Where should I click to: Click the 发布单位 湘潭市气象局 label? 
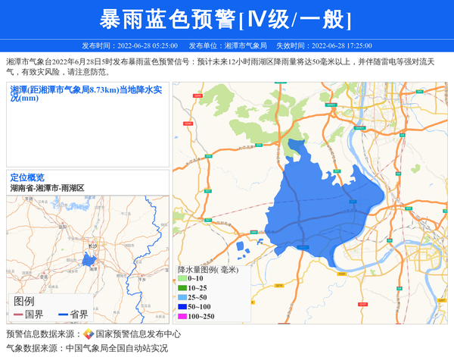(x=227, y=45)
